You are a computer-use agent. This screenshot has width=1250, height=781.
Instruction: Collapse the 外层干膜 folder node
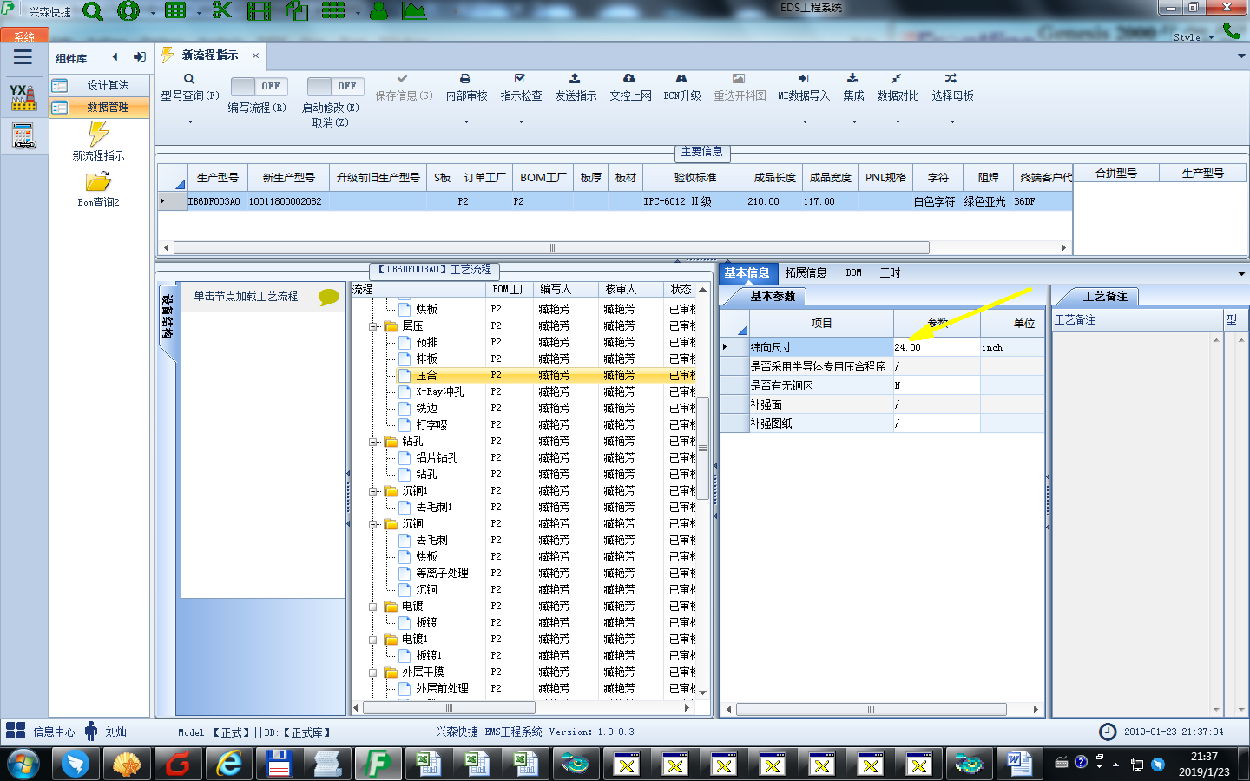(x=372, y=673)
